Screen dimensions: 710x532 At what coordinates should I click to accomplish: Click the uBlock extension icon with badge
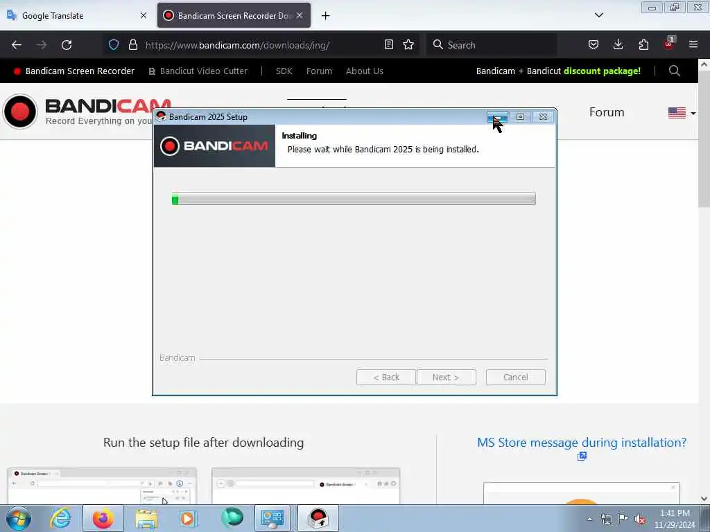pyautogui.click(x=669, y=44)
